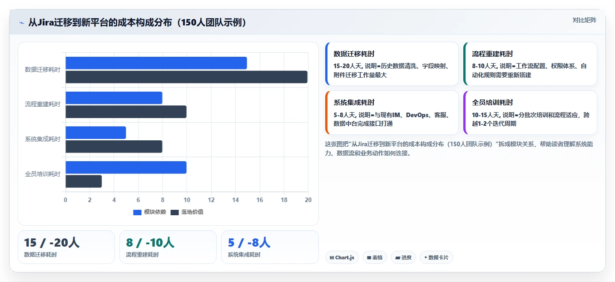Image resolution: width=615 pixels, height=282 pixels.
Task: Select the 进度 chip
Action: [x=403, y=257]
